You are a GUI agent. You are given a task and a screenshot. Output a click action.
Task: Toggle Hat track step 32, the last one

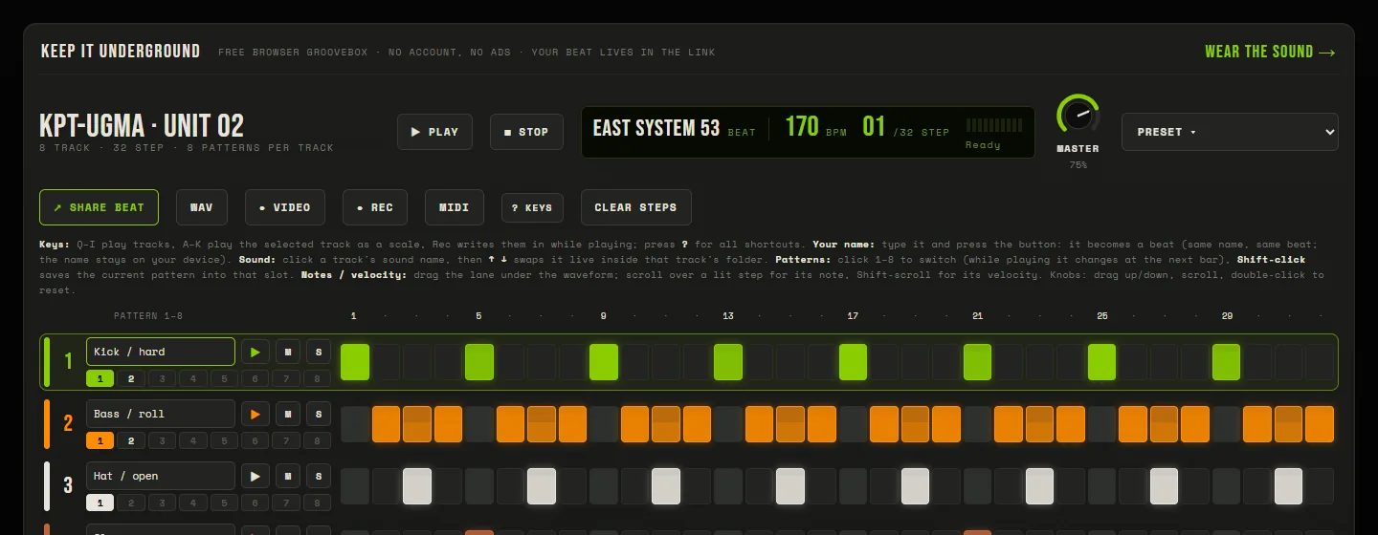coord(1320,486)
